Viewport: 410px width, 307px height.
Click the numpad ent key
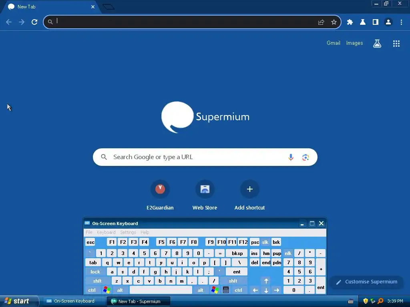click(x=321, y=285)
